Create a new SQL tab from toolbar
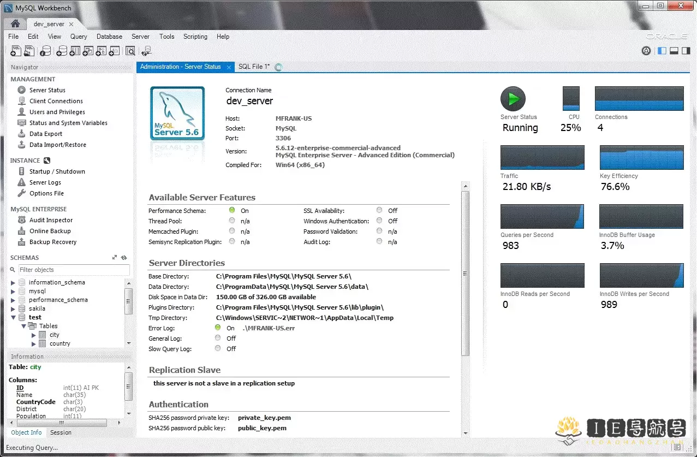This screenshot has height=457, width=697. pyautogui.click(x=16, y=51)
